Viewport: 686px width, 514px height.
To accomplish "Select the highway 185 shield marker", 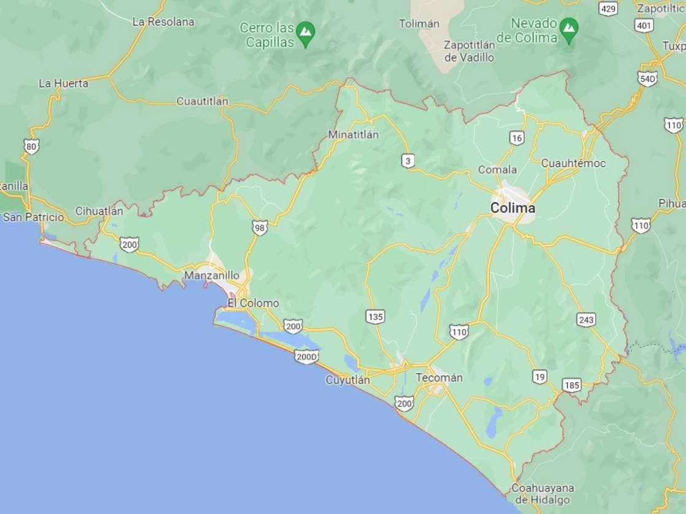I will pos(572,386).
